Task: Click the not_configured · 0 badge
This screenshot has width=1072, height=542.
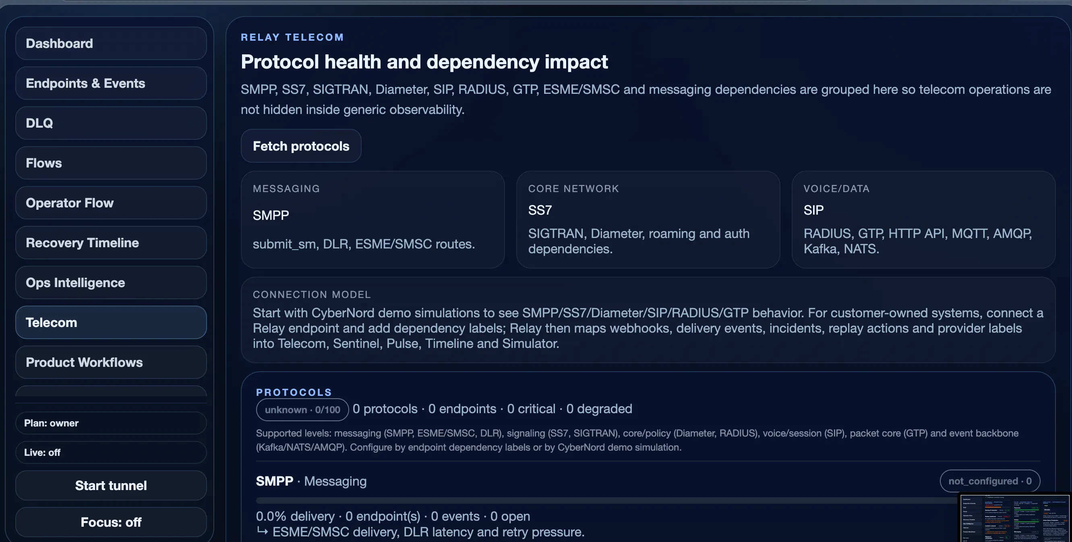Action: click(990, 481)
